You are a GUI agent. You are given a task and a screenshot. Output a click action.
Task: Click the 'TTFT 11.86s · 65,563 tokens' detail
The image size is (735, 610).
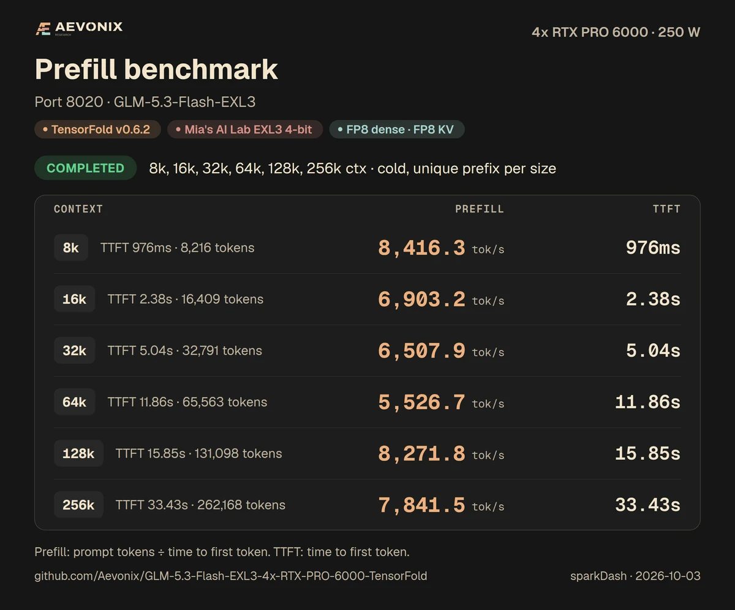pyautogui.click(x=187, y=402)
